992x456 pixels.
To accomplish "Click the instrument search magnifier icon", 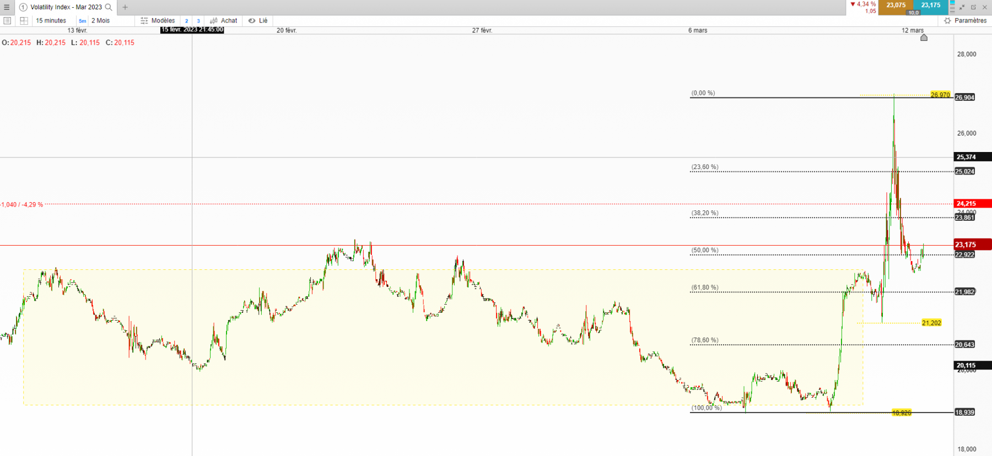I will pos(109,7).
